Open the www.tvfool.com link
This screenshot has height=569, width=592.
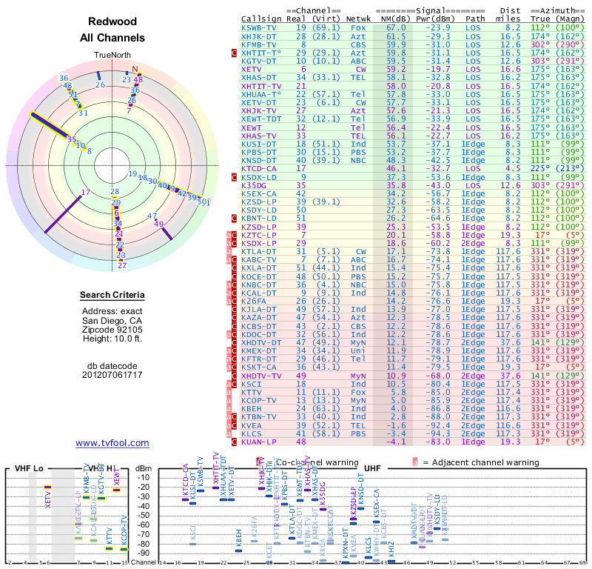112,443
